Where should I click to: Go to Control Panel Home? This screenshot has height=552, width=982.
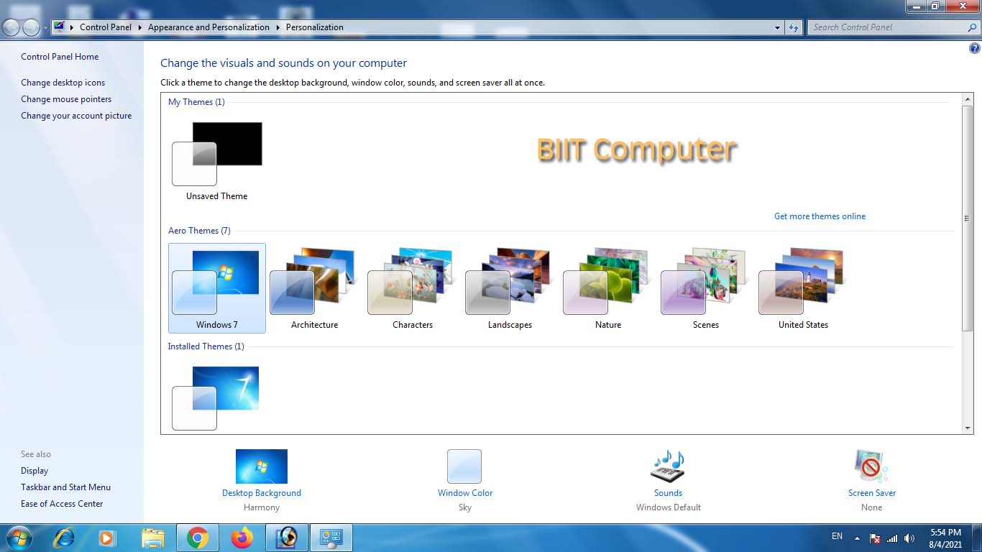[x=60, y=57]
